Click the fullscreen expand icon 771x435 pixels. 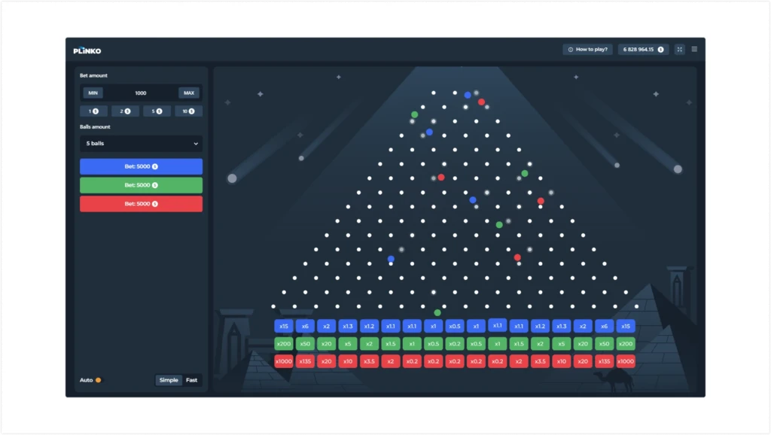click(x=680, y=49)
